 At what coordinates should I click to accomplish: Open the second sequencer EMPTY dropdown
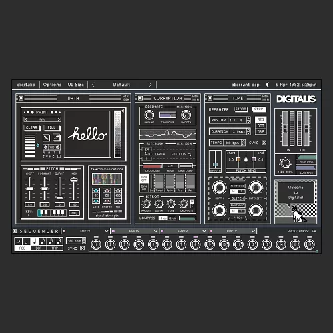pos(155,231)
